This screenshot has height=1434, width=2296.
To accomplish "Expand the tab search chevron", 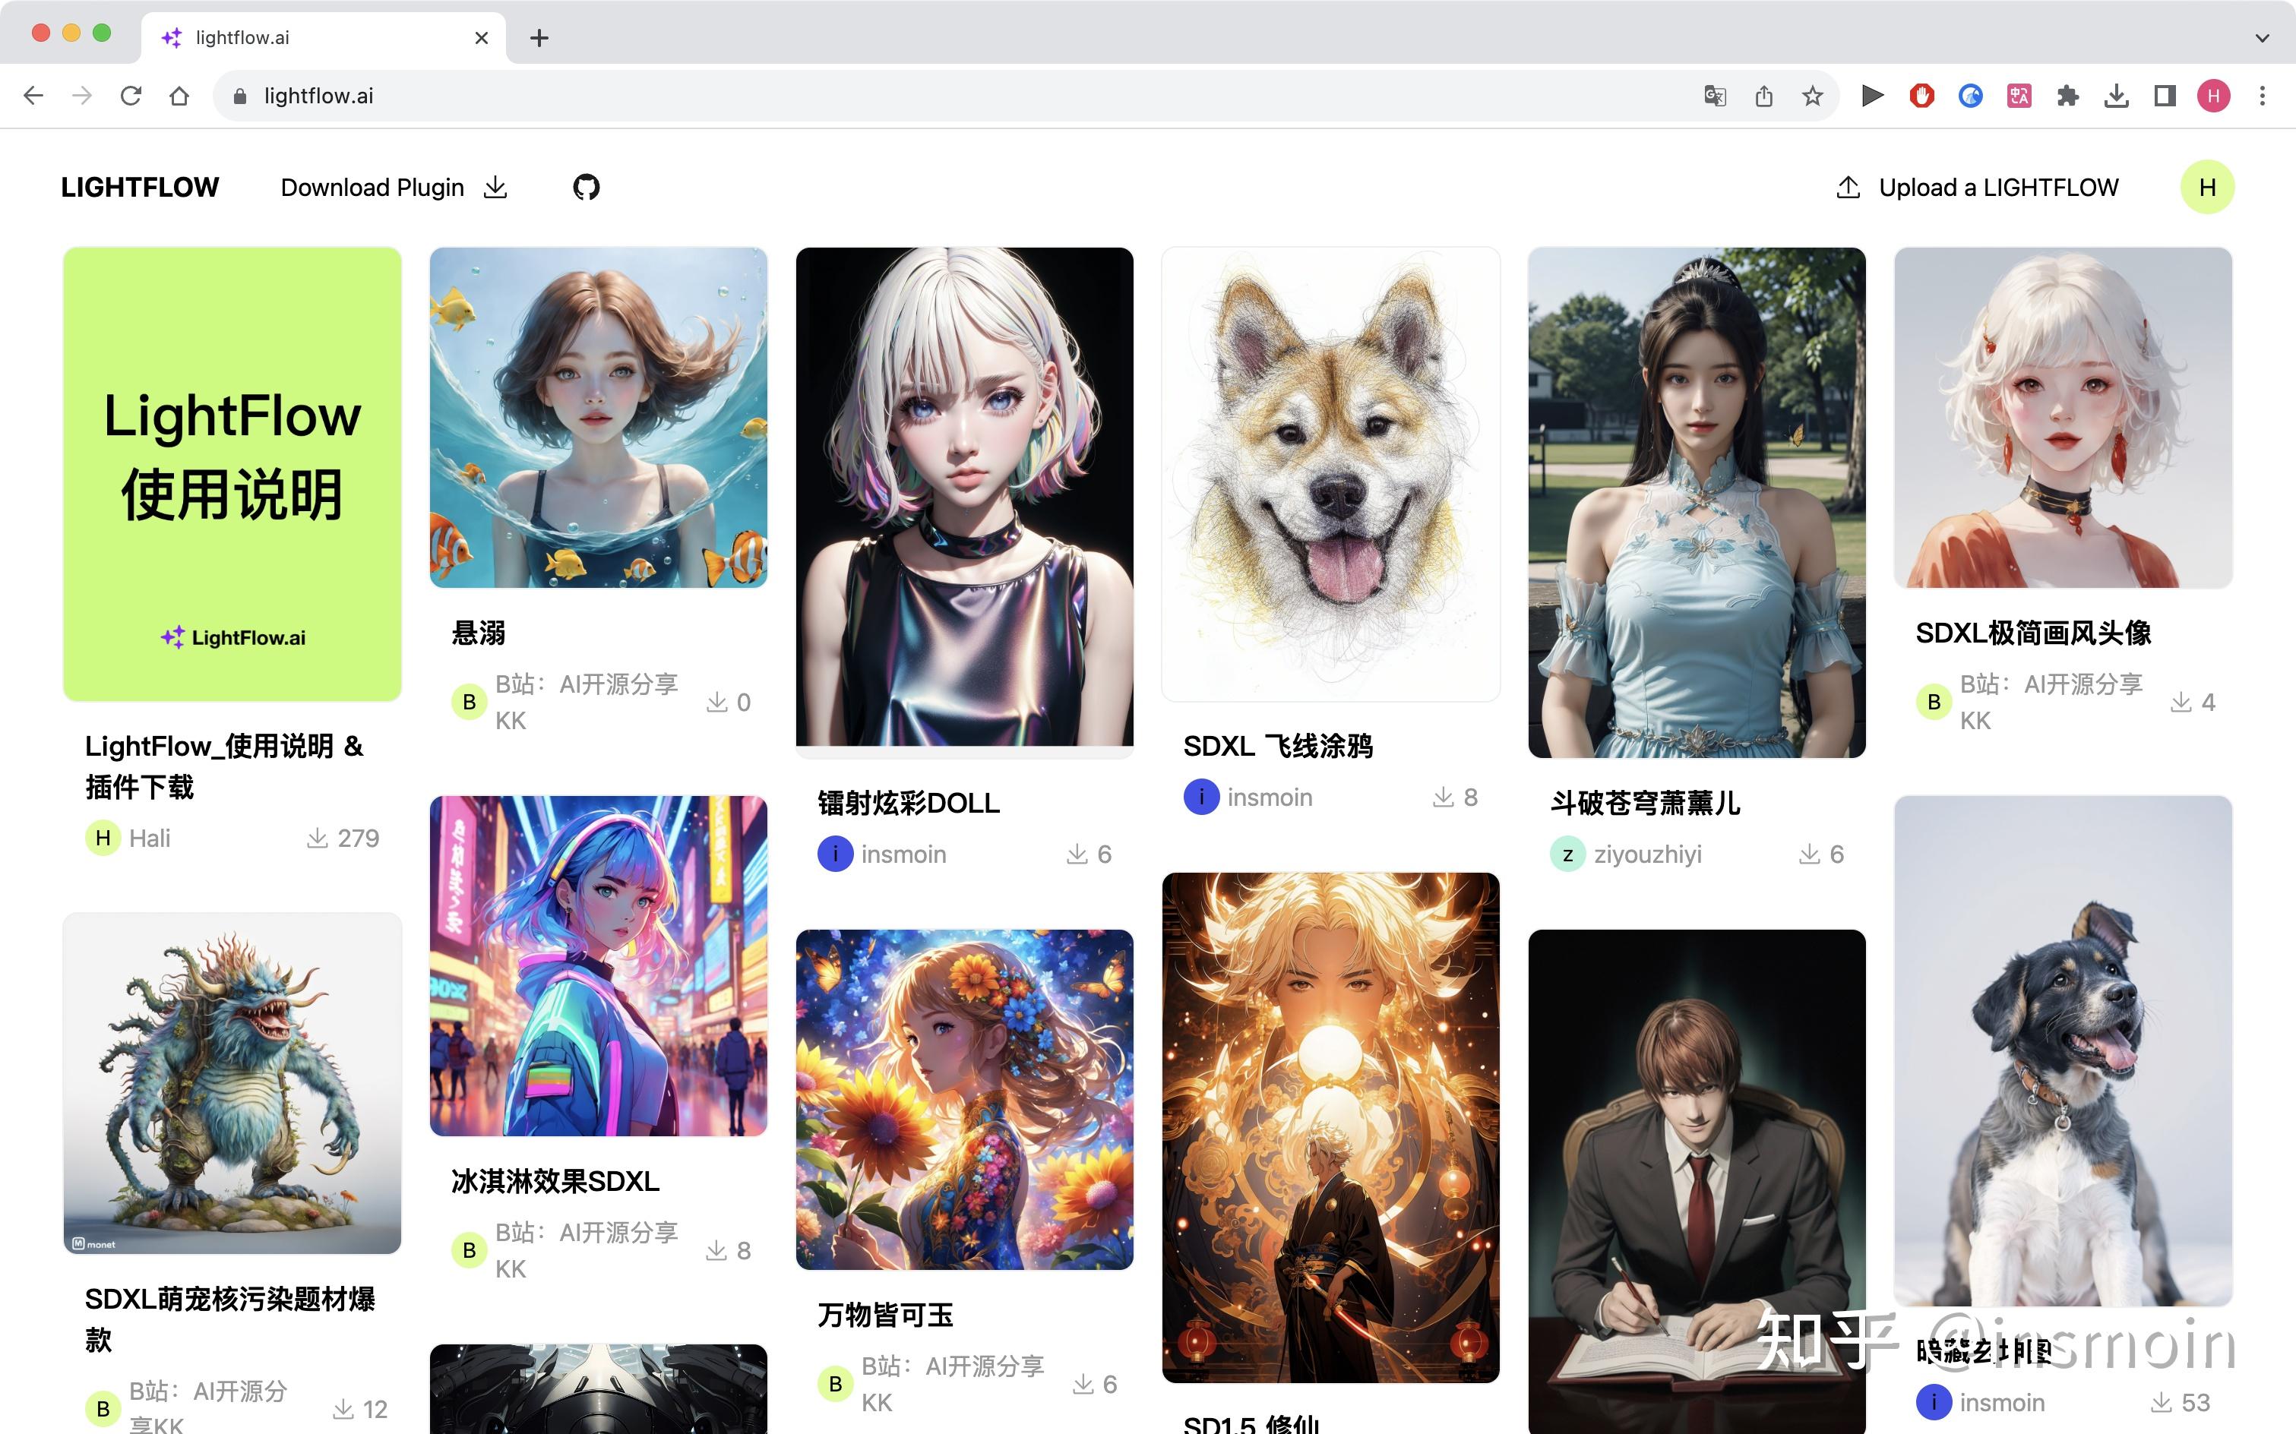I will click(2263, 38).
